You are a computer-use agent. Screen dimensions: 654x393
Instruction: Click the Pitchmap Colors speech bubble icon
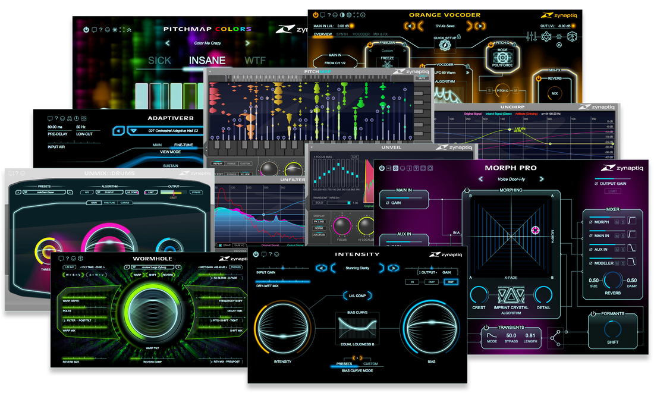click(x=95, y=30)
